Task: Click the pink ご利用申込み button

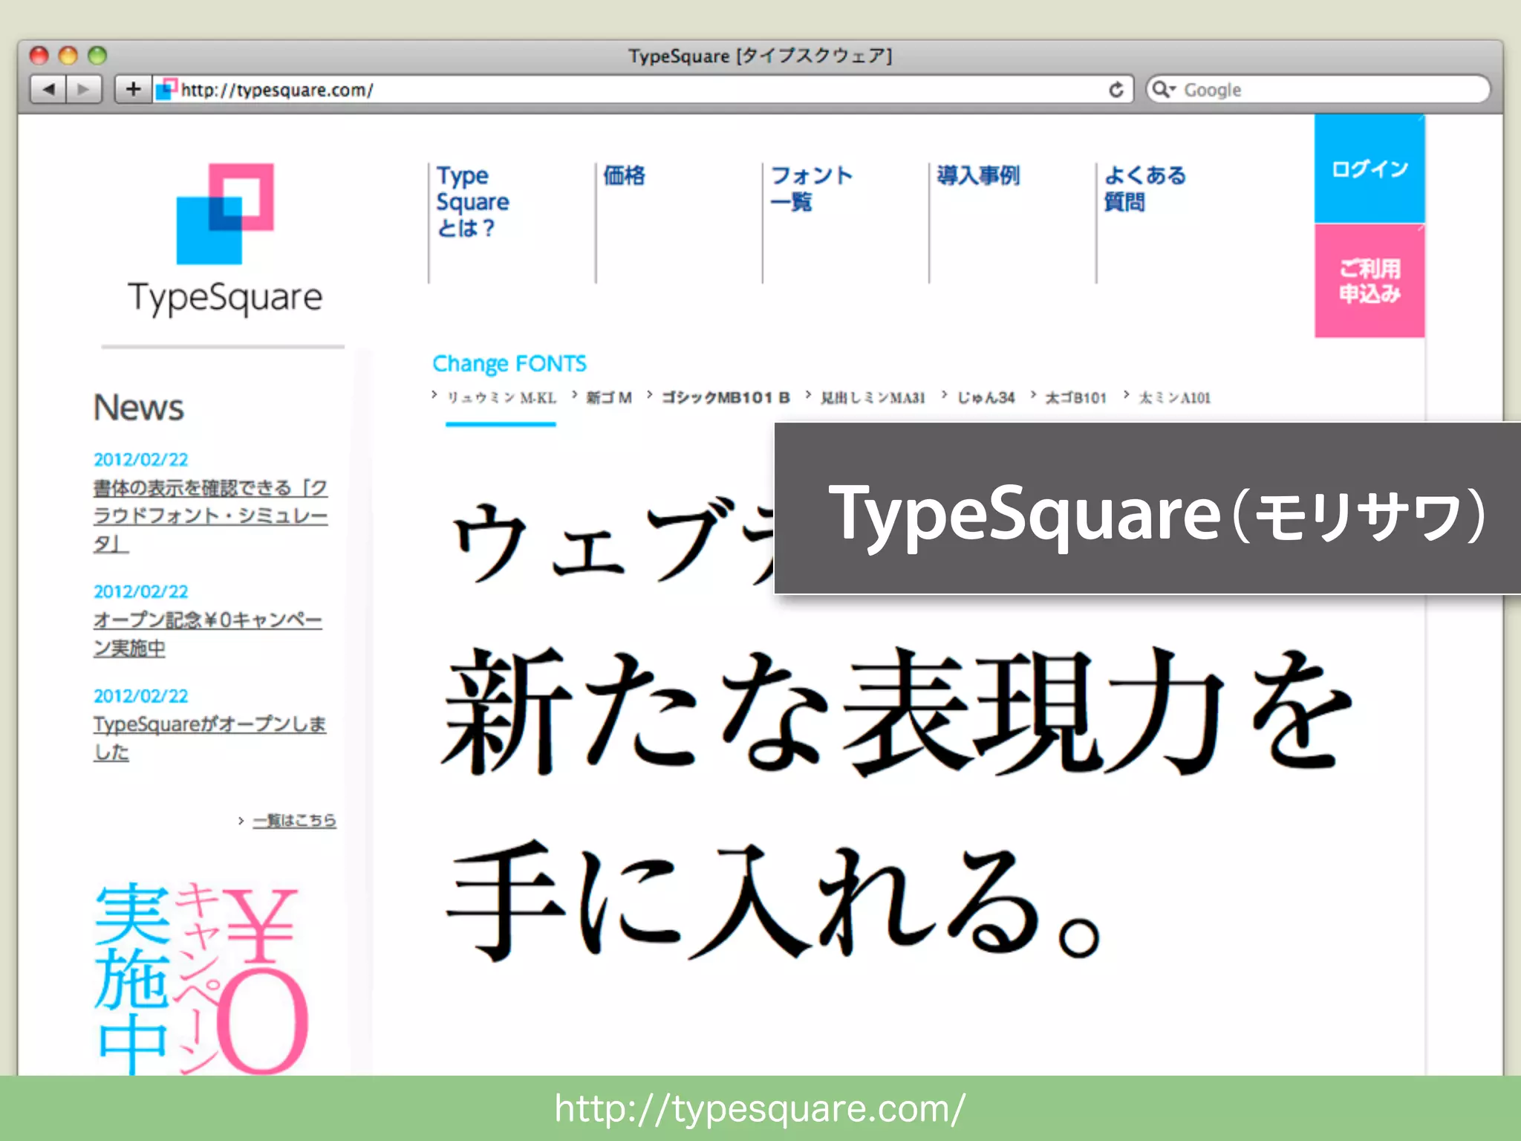Action: click(x=1369, y=281)
